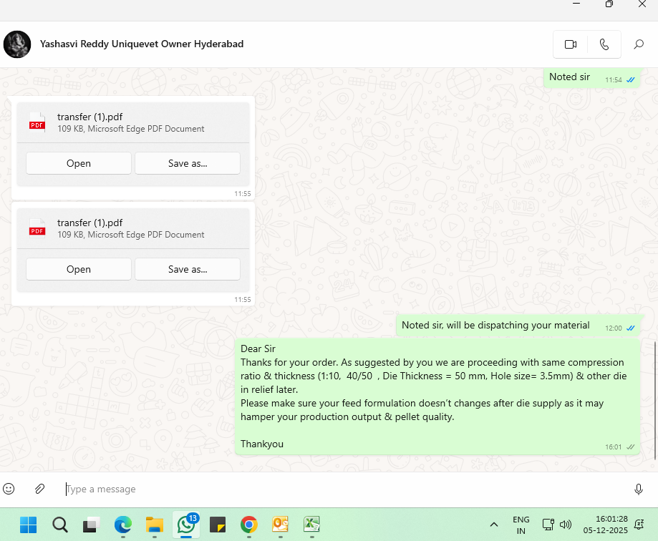Image resolution: width=658 pixels, height=541 pixels.
Task: Open the emoji picker
Action: 9,489
